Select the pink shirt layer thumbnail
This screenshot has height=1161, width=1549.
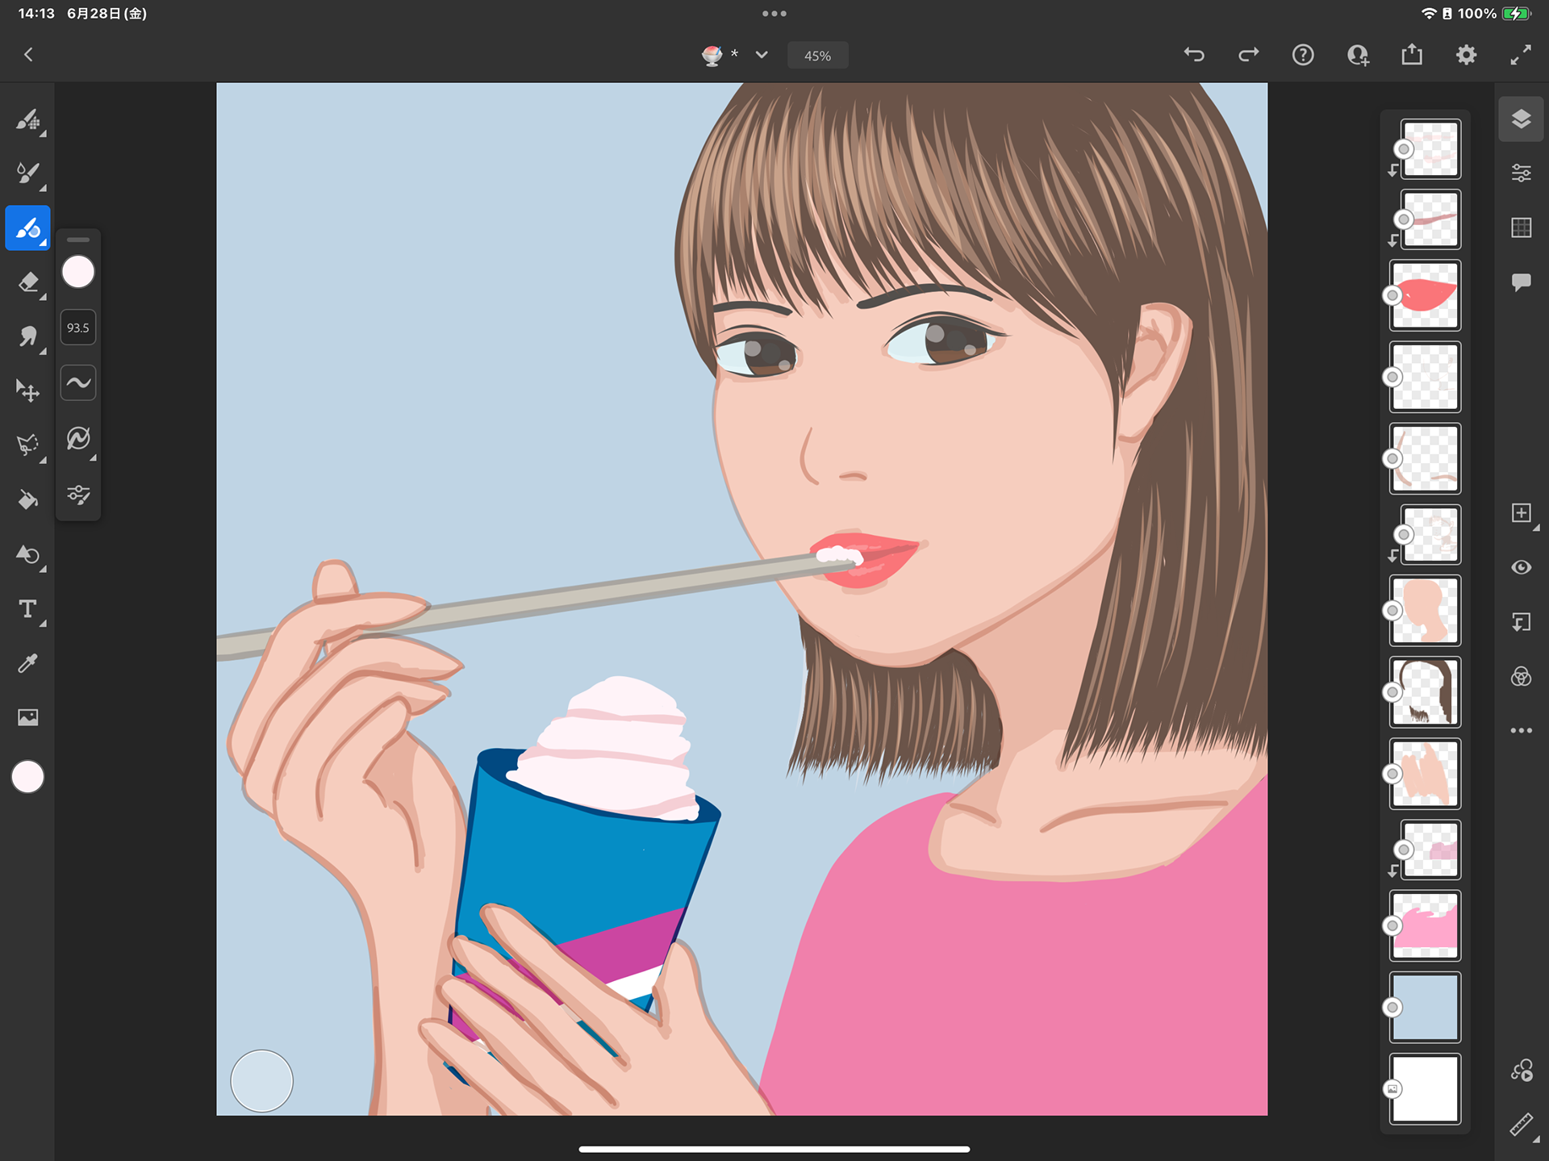pos(1425,925)
